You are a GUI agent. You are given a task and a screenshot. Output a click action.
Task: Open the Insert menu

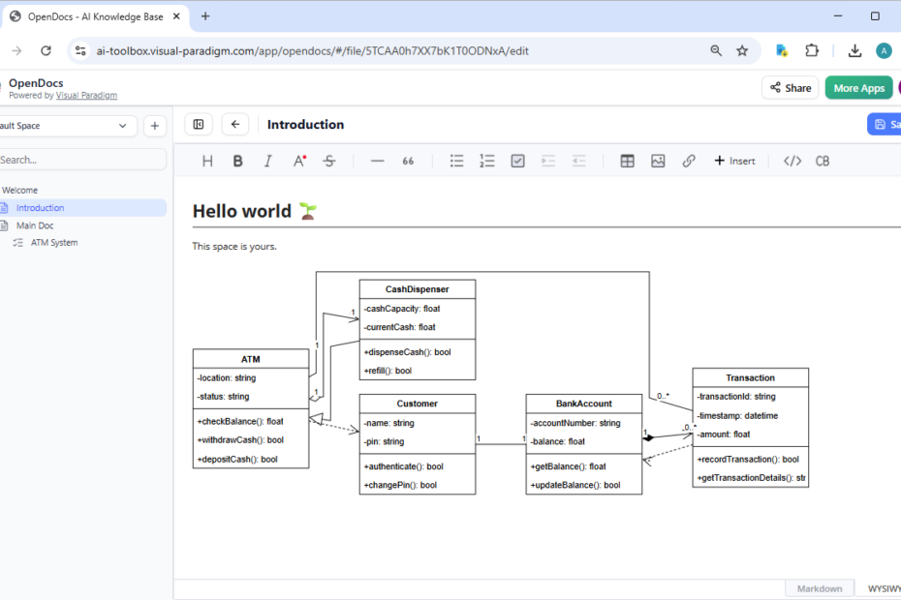pos(734,161)
